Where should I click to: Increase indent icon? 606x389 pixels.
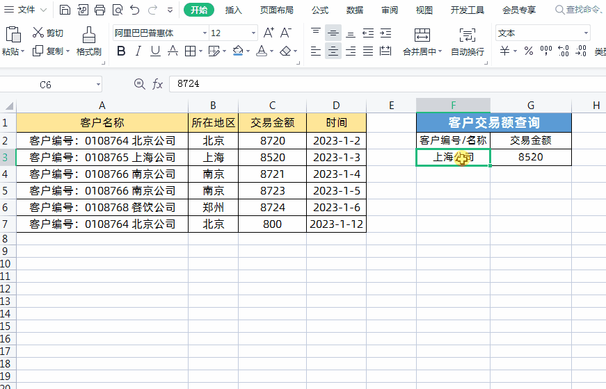385,33
